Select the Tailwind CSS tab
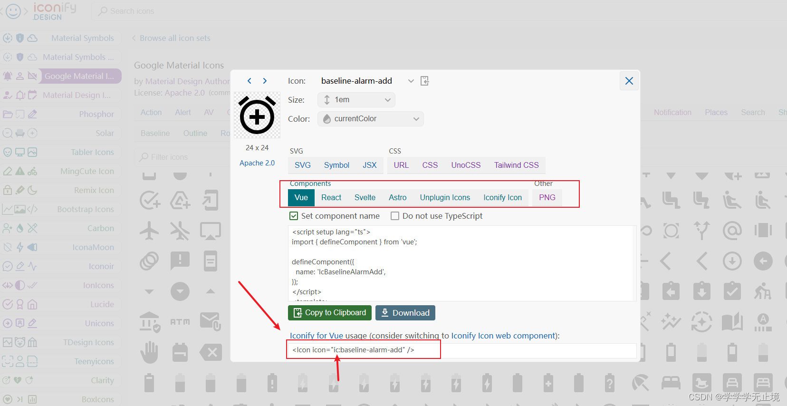Screen dimensions: 787x406 pos(517,165)
